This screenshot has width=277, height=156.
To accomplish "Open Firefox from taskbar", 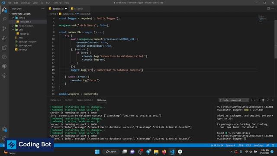I will 164,152.
